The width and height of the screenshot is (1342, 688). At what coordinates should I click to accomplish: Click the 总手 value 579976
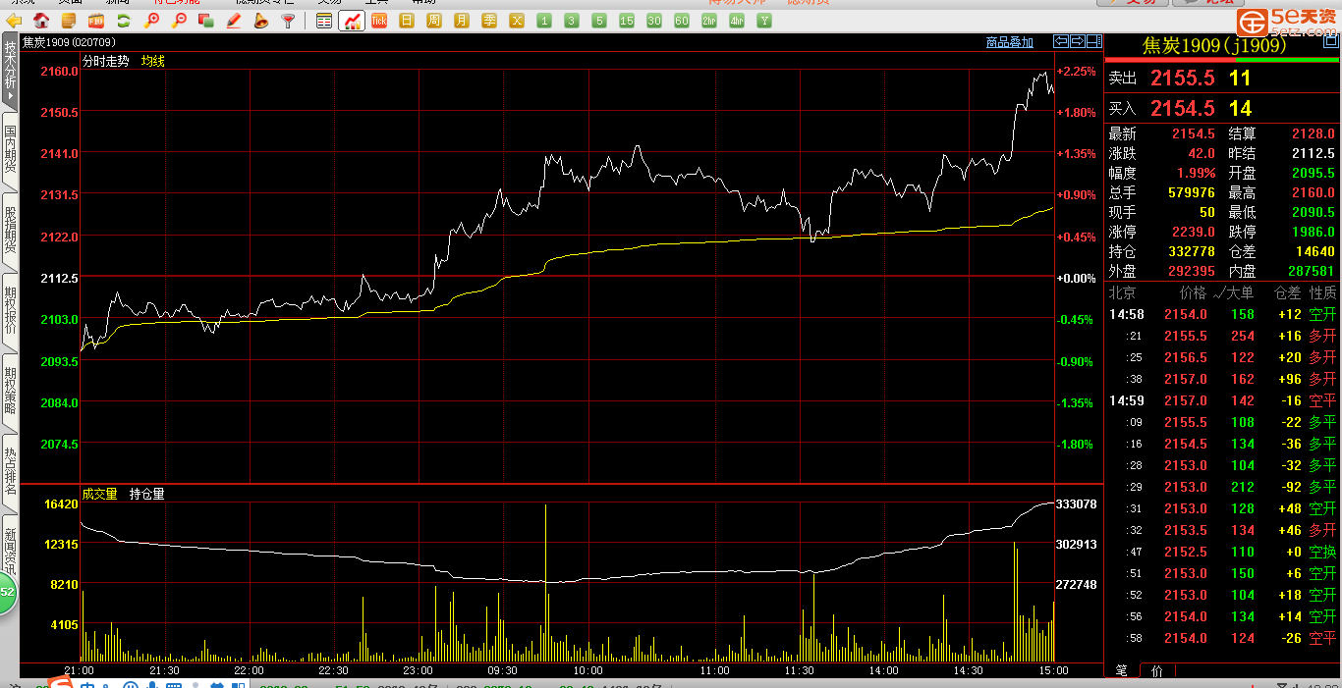coord(1192,192)
